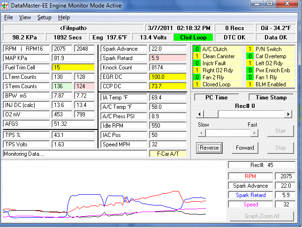Click the STerm Counts value 136

point(62,86)
